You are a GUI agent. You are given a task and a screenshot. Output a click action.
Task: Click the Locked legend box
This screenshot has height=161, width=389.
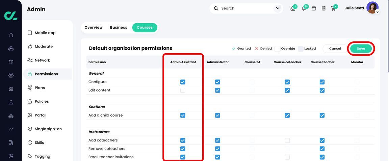tap(301, 49)
